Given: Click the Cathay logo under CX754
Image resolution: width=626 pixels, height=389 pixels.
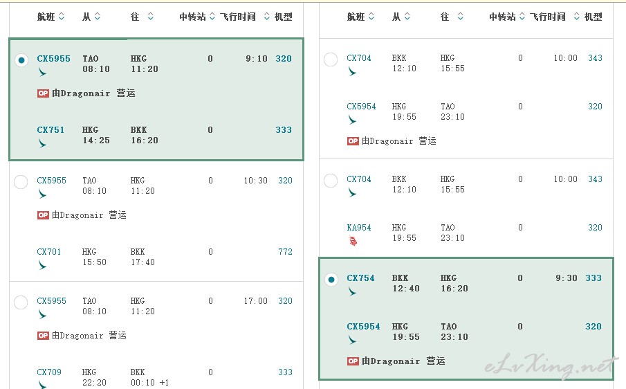Looking at the screenshot, I should pos(351,292).
